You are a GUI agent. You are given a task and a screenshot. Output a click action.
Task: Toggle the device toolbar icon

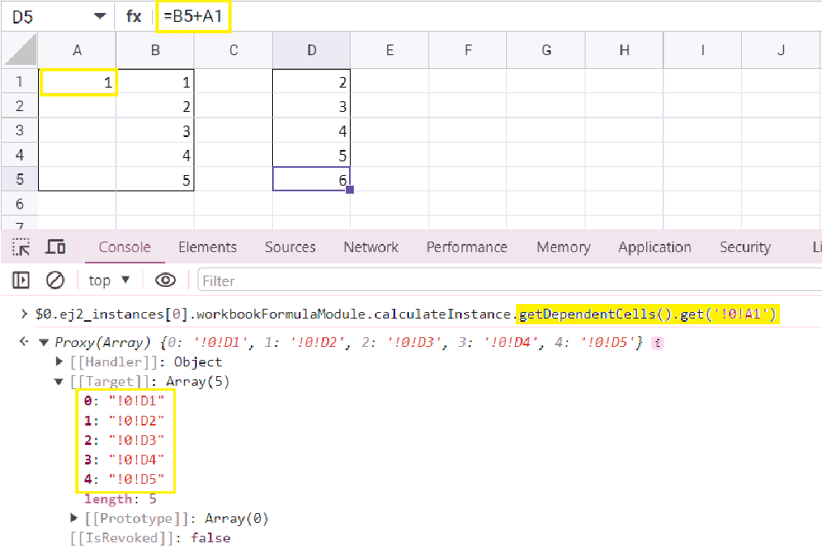tap(55, 247)
